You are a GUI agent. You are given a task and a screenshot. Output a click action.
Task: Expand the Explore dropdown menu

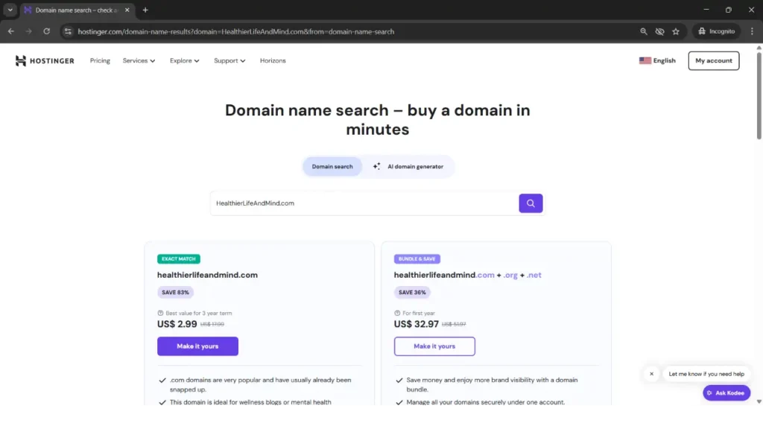tap(184, 61)
